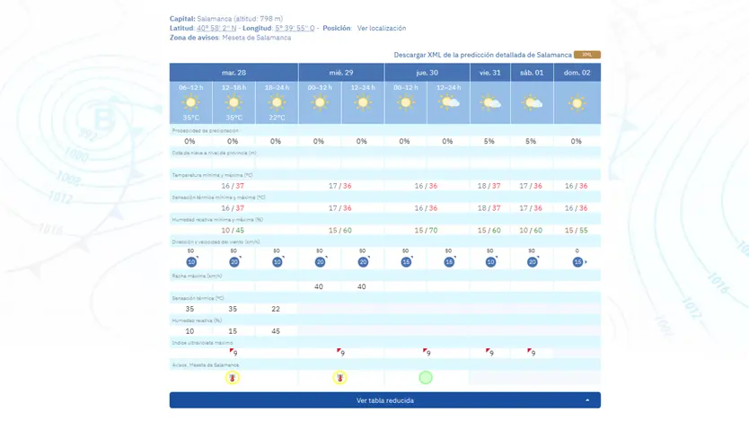The width and height of the screenshot is (749, 421).
Task: Click sunny icon for mar. 28 18–24 h
Action: [x=277, y=102]
